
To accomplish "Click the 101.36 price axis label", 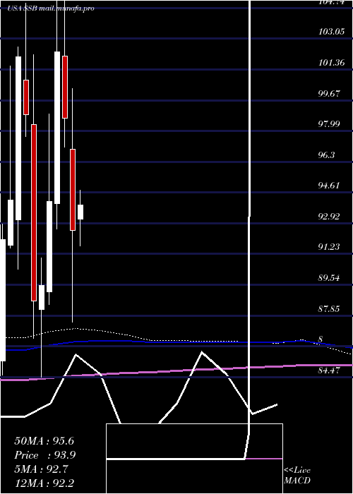I will (x=331, y=62).
